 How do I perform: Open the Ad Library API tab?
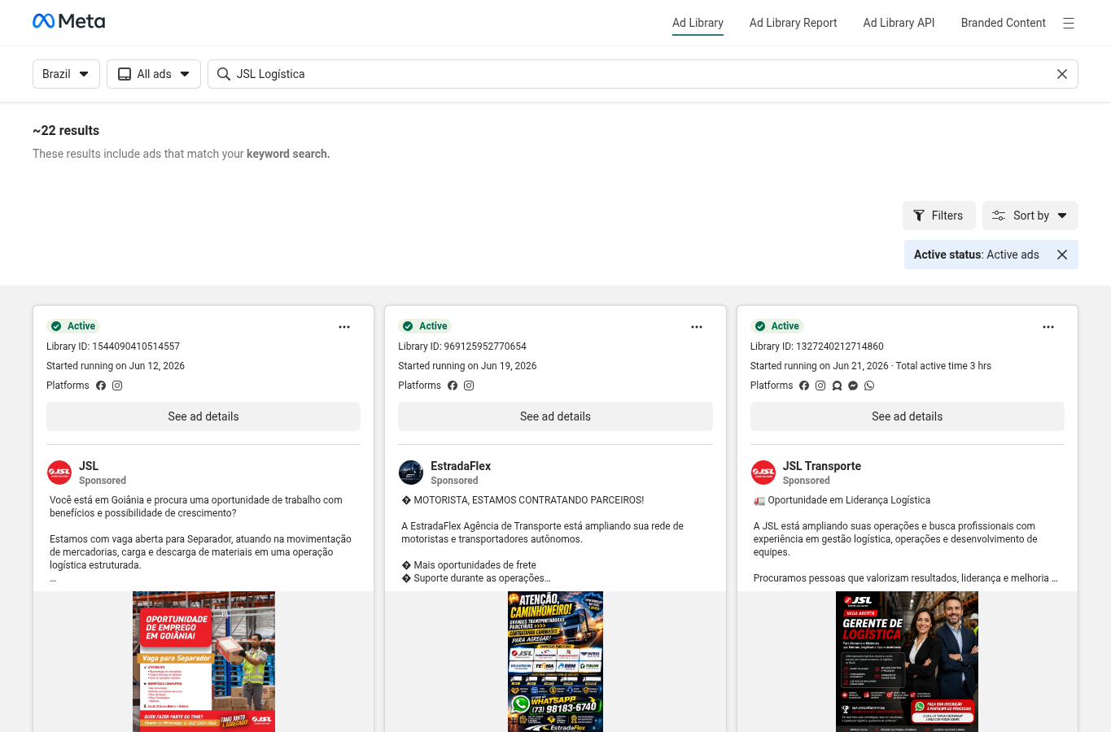click(899, 23)
